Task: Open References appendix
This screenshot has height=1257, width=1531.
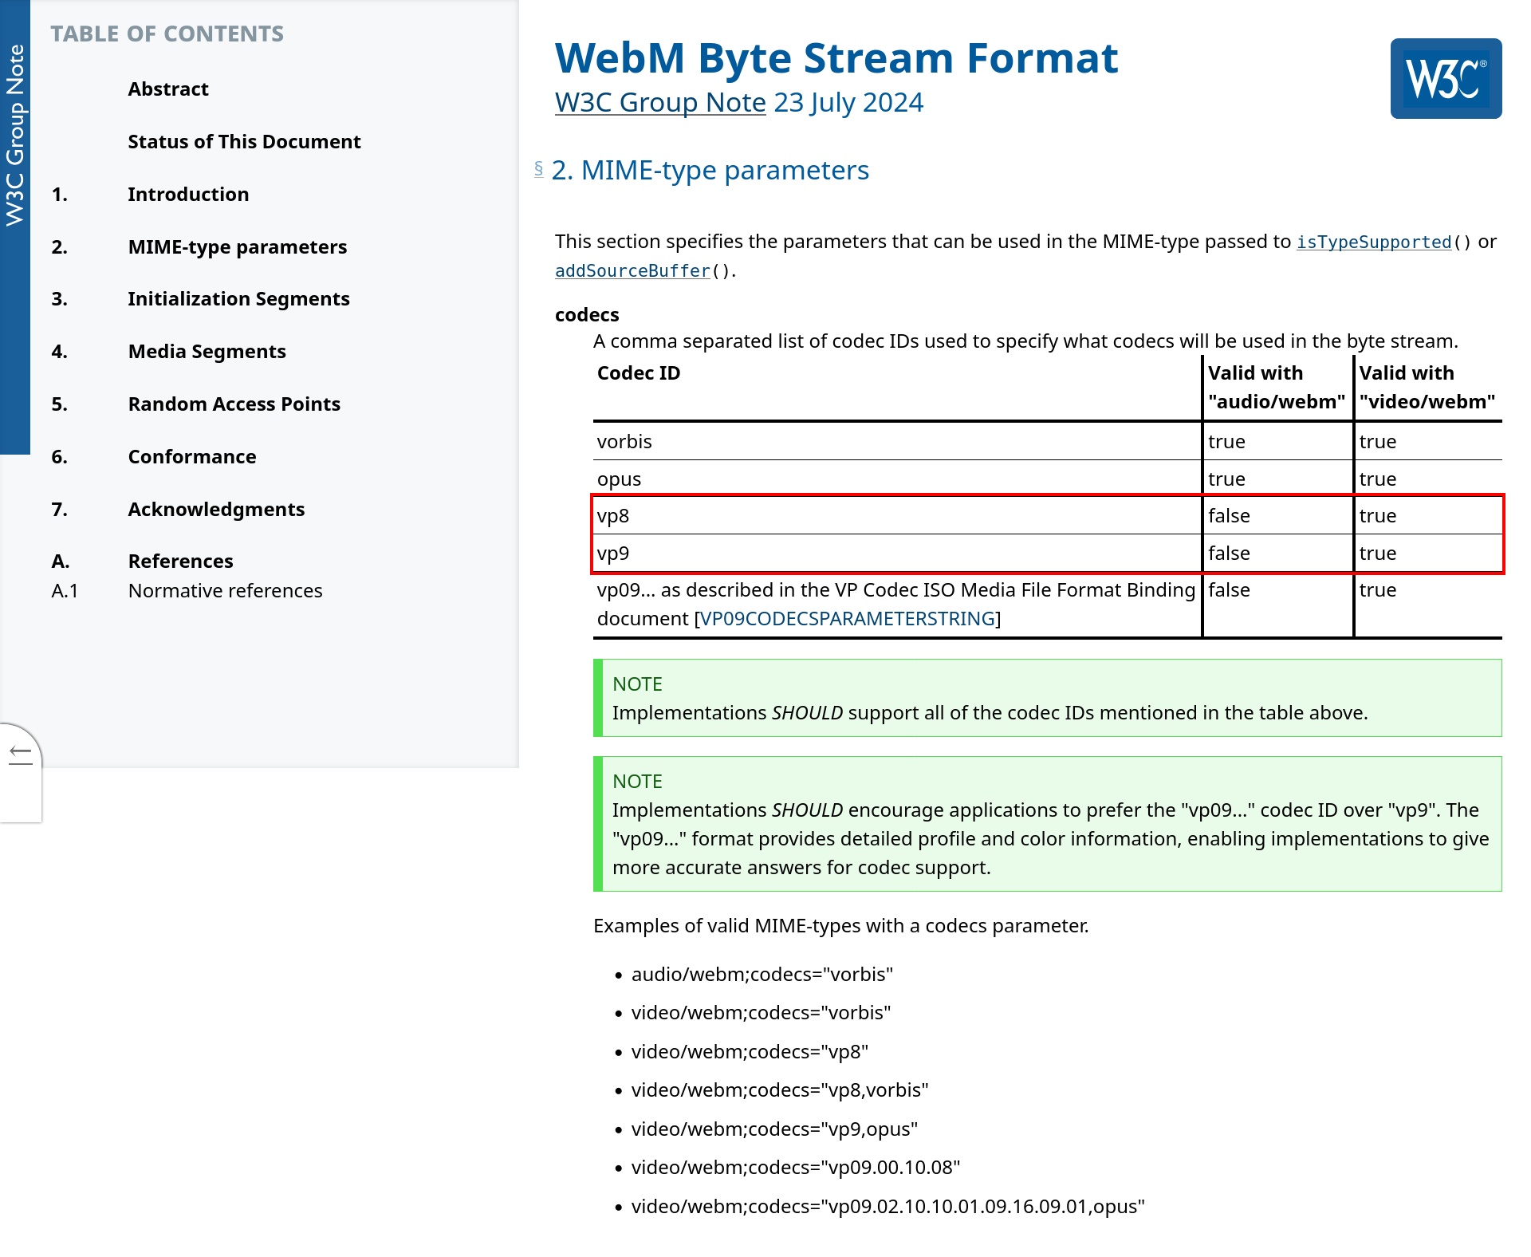Action: [x=180, y=562]
